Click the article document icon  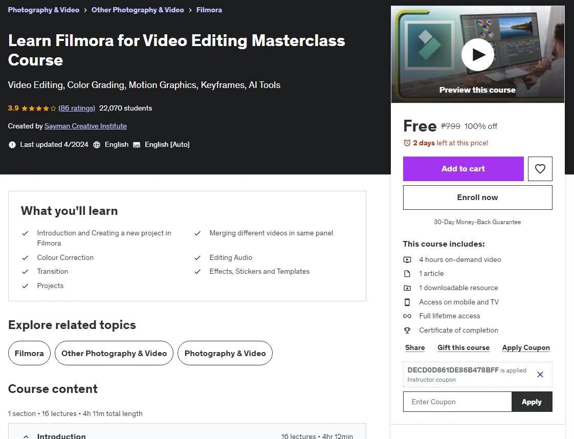[x=407, y=274]
